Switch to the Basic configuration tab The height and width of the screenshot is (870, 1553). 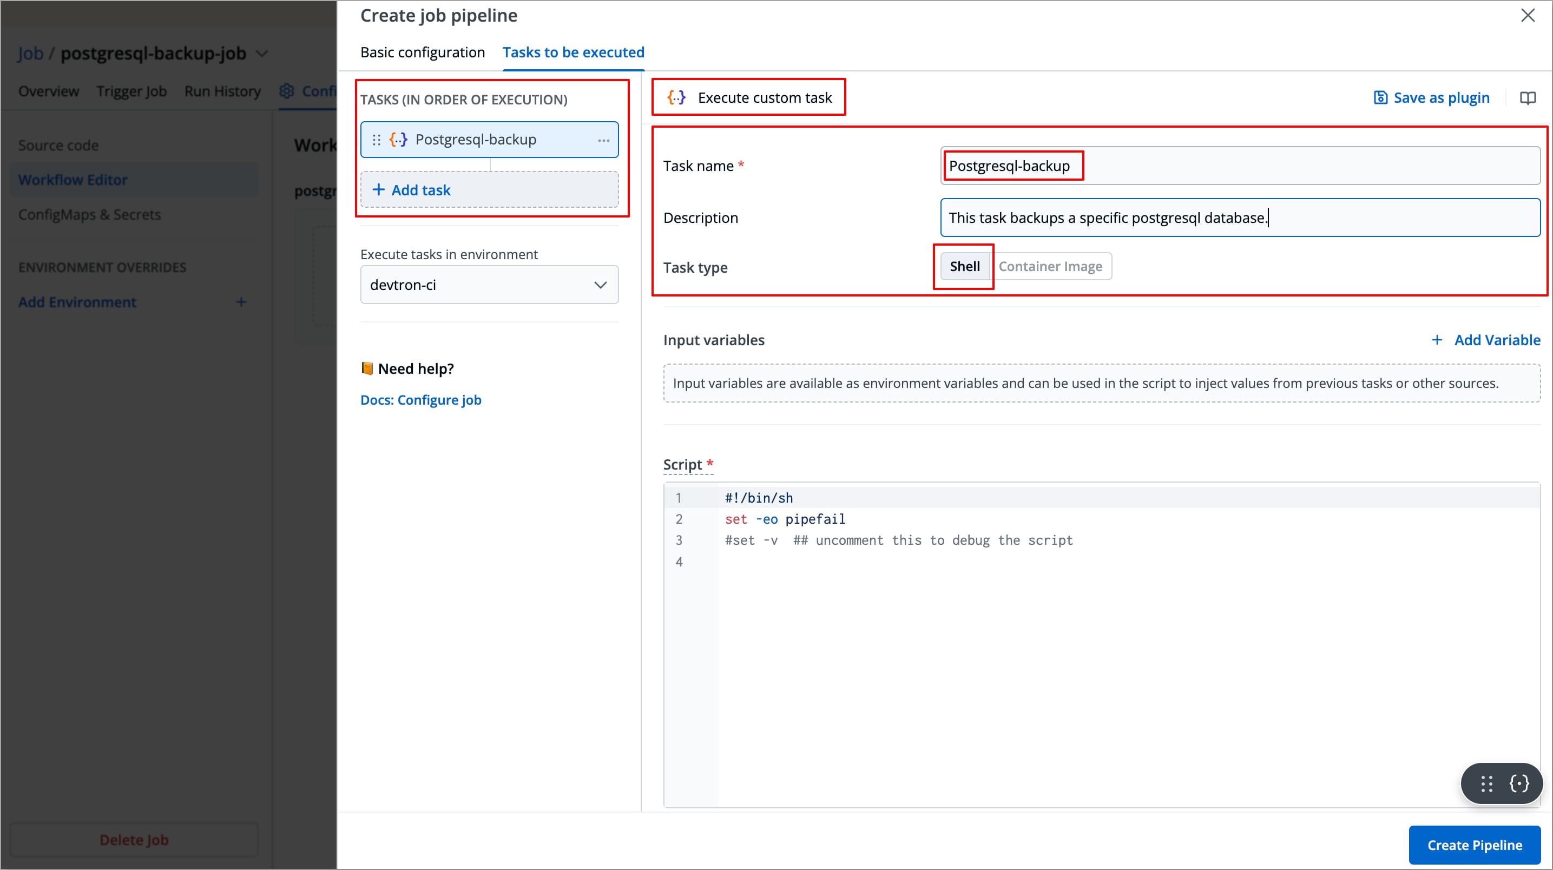[422, 52]
